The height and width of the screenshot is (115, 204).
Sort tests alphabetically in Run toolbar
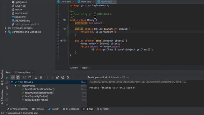(24, 77)
